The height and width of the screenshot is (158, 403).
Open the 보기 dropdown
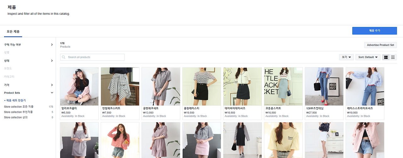pos(346,57)
